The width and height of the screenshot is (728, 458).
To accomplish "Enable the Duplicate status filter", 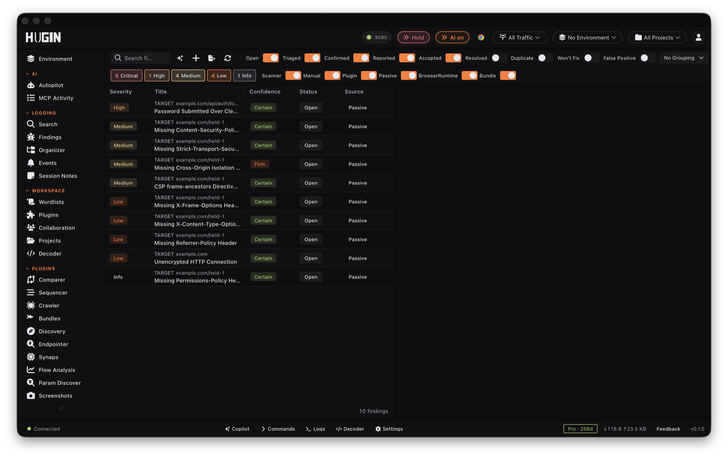I will point(545,58).
